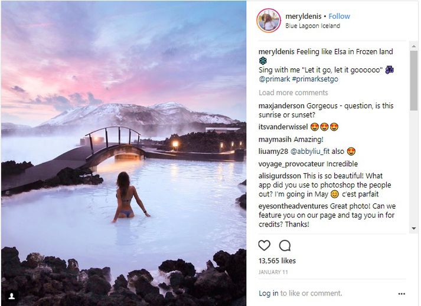Viewport: 421px width, 306px height.
Task: Open meryldenis profile picture avatar
Action: 268,21
